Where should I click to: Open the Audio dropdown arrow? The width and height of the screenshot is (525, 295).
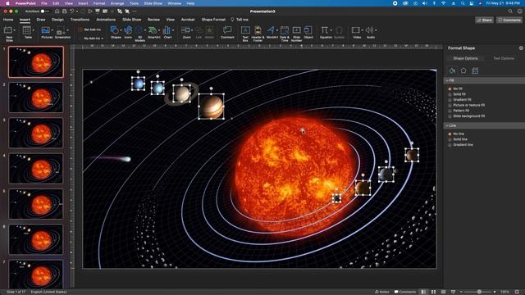pos(376,30)
